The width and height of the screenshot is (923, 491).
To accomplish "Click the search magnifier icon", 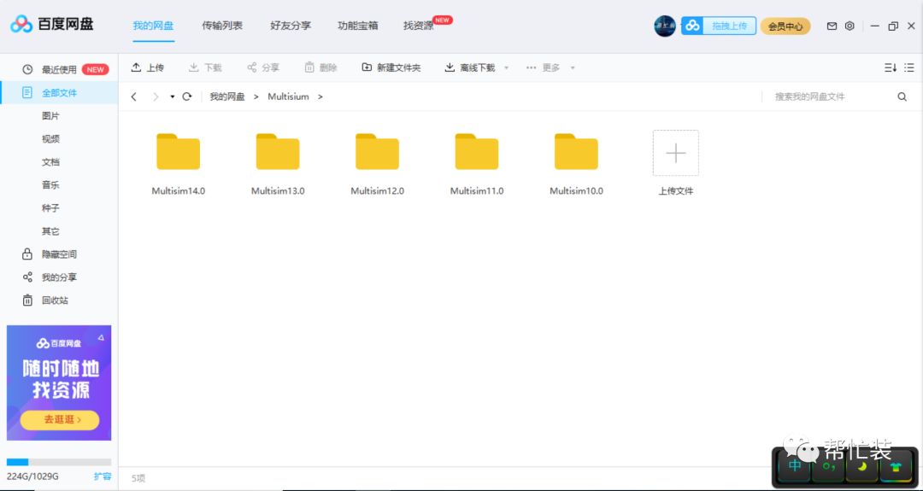I will click(902, 96).
